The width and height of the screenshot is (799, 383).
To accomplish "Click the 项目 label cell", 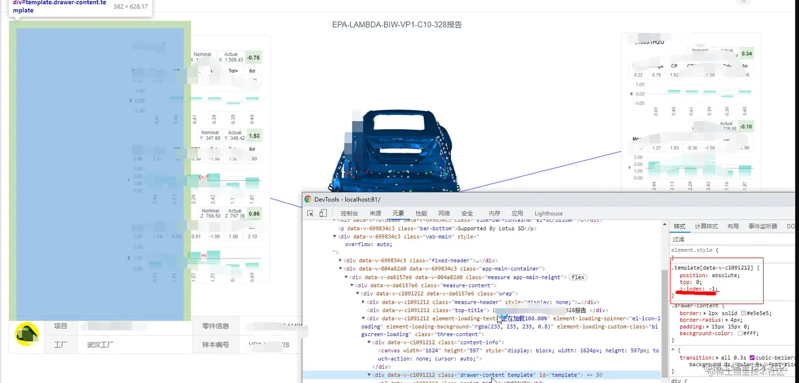I will point(61,326).
